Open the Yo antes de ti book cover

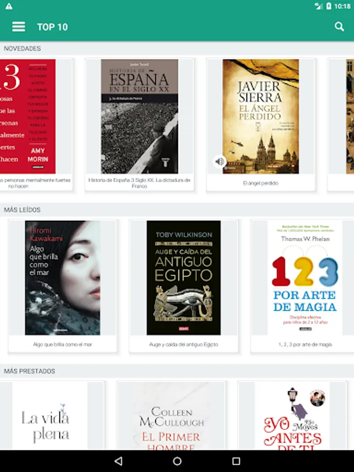292,416
